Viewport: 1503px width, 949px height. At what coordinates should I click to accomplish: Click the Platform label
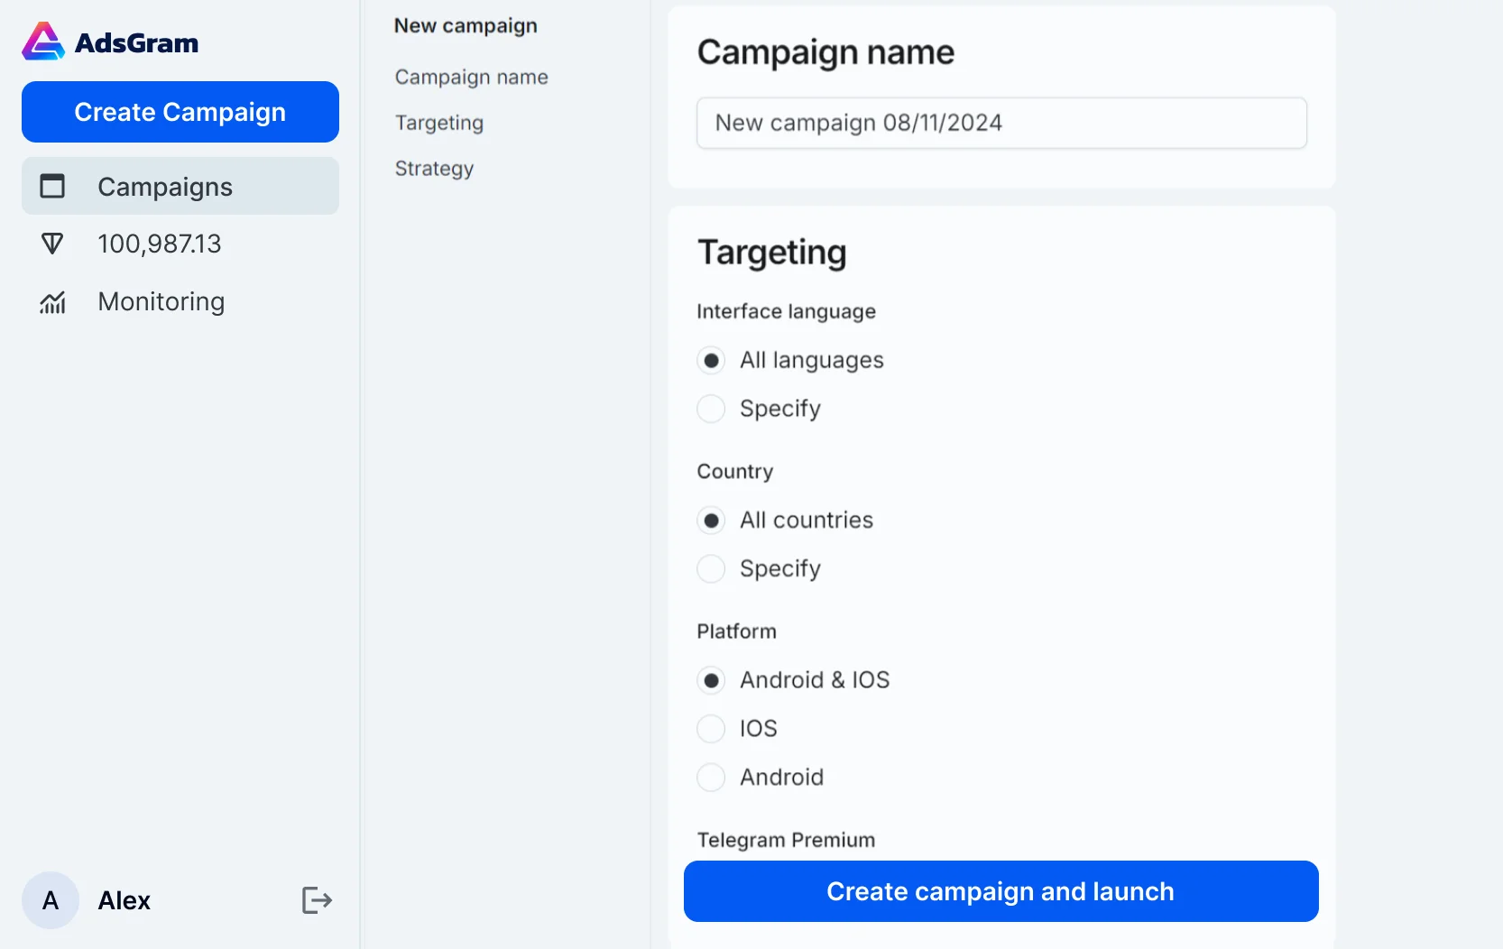(x=736, y=631)
